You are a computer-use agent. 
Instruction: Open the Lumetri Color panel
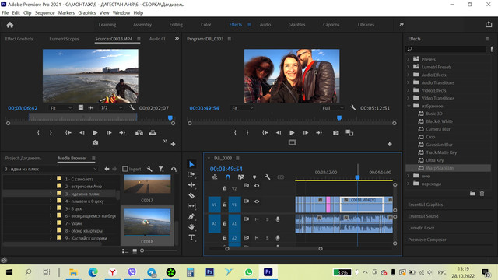coord(421,228)
